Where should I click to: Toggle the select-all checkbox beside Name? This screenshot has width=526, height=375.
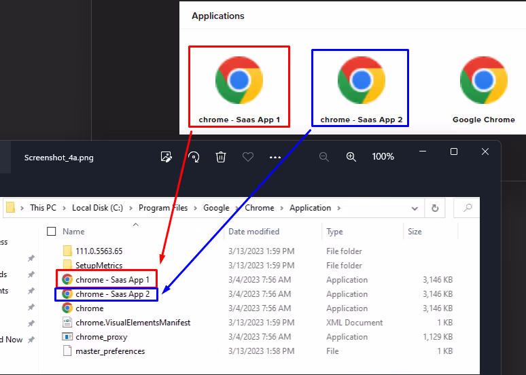click(52, 232)
